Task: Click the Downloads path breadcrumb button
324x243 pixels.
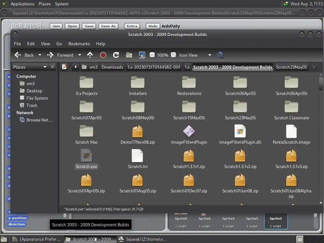Action: 112,67
